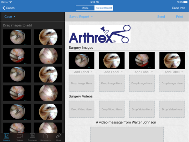Open Add Label under second surgery image
189x142 pixels.
click(x=113, y=72)
